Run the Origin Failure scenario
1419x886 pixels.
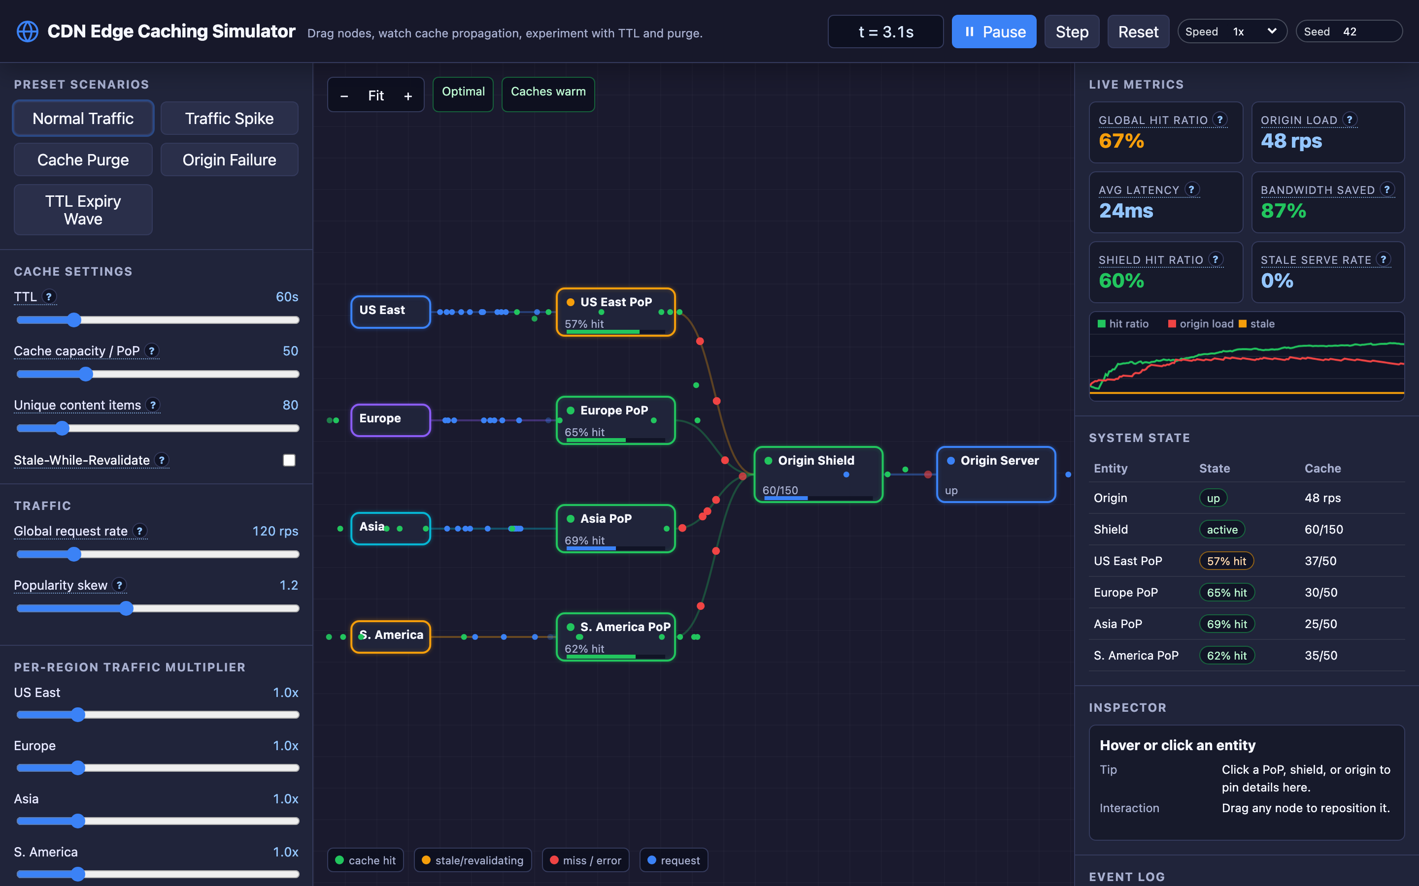229,159
